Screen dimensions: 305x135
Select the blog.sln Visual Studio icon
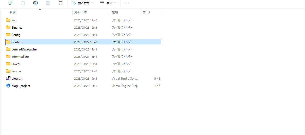pos(8,78)
